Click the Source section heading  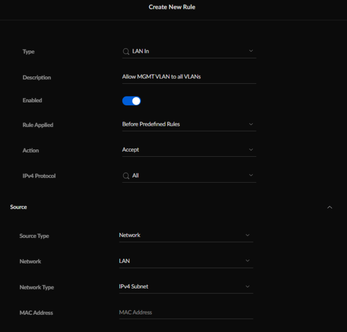click(19, 207)
